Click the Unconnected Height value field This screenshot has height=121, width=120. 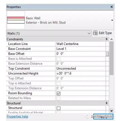(81, 73)
